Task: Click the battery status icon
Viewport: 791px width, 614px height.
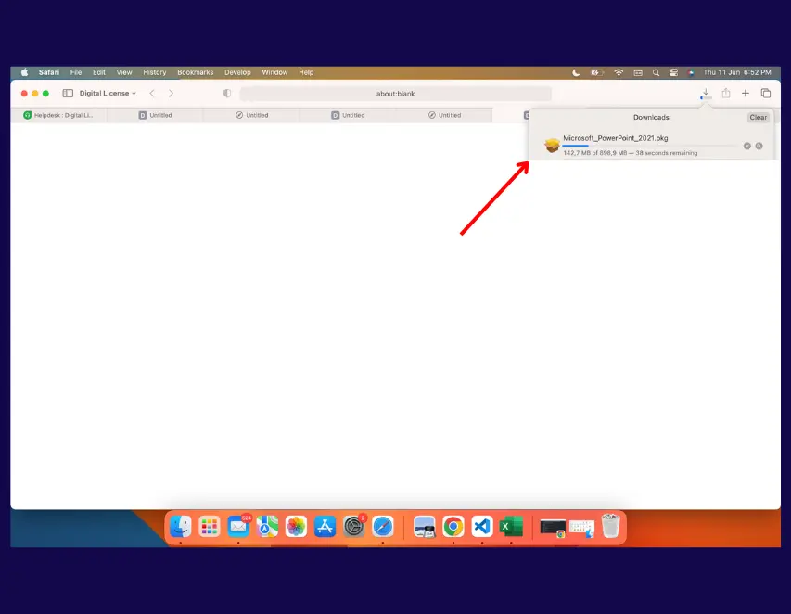Action: pos(597,72)
